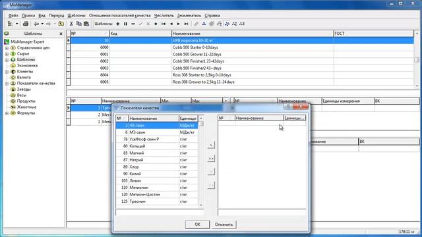Viewport: 422px width, 237px height.
Task: Click the Cut scissors icon
Action: (71, 24)
